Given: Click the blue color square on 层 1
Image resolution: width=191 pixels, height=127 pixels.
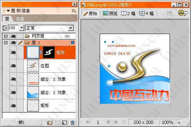Looking at the screenshot, I should 73,42.
